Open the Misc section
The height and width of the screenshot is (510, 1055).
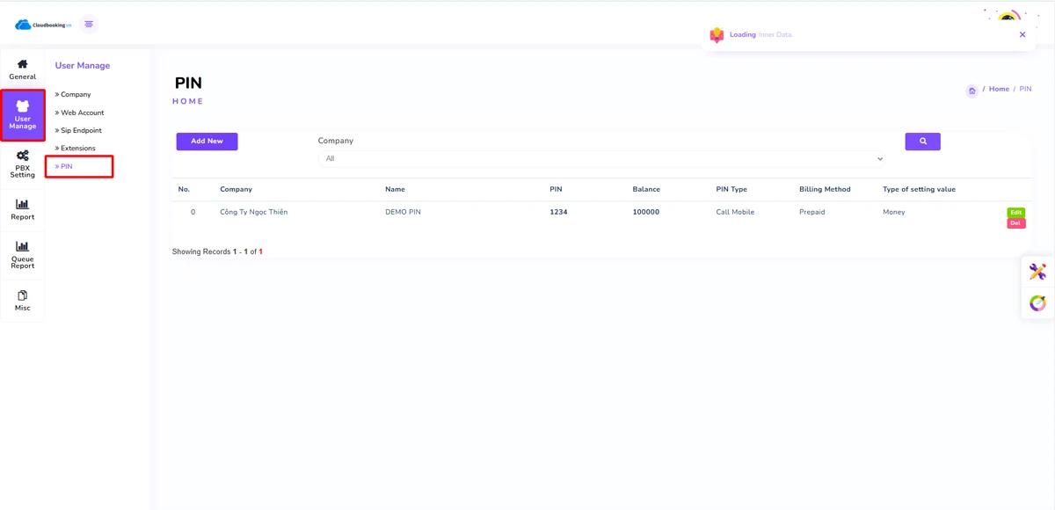23,301
